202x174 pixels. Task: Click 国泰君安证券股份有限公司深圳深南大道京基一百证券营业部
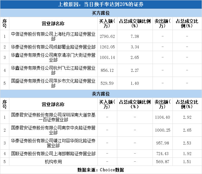click(53, 117)
